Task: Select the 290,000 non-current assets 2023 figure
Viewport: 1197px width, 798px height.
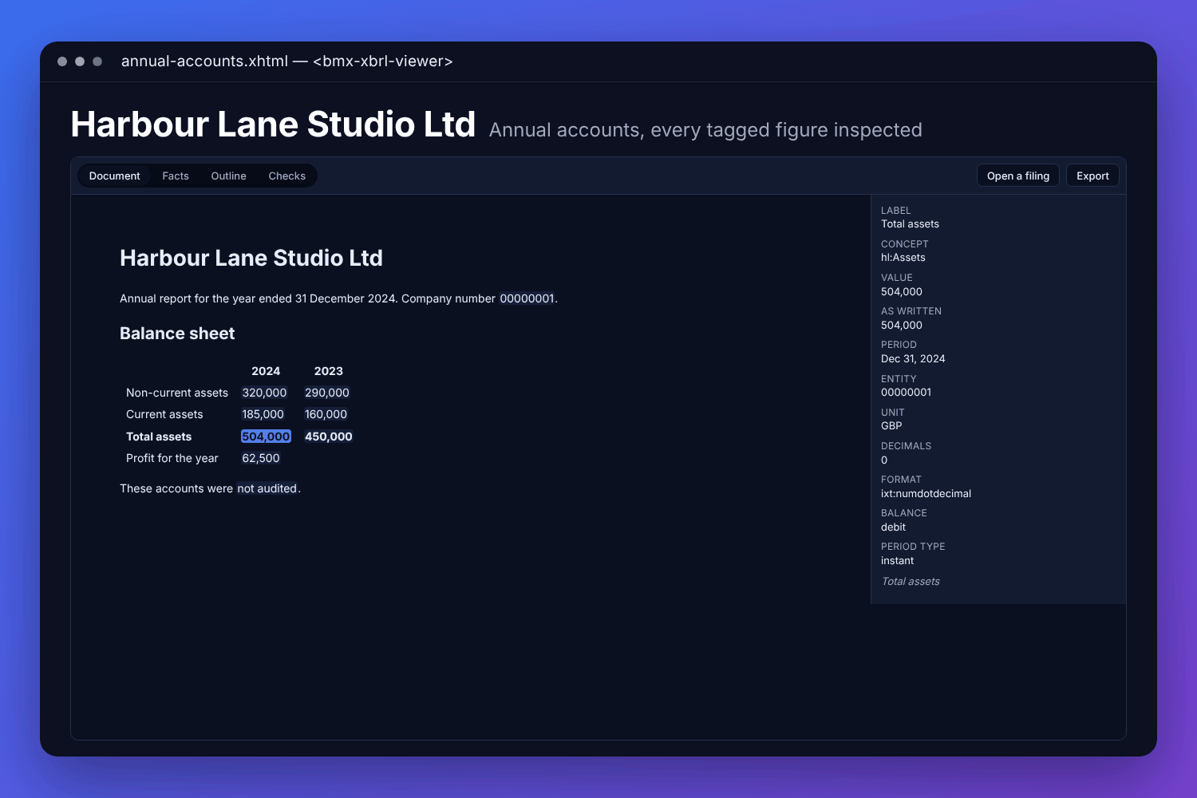Action: 327,393
